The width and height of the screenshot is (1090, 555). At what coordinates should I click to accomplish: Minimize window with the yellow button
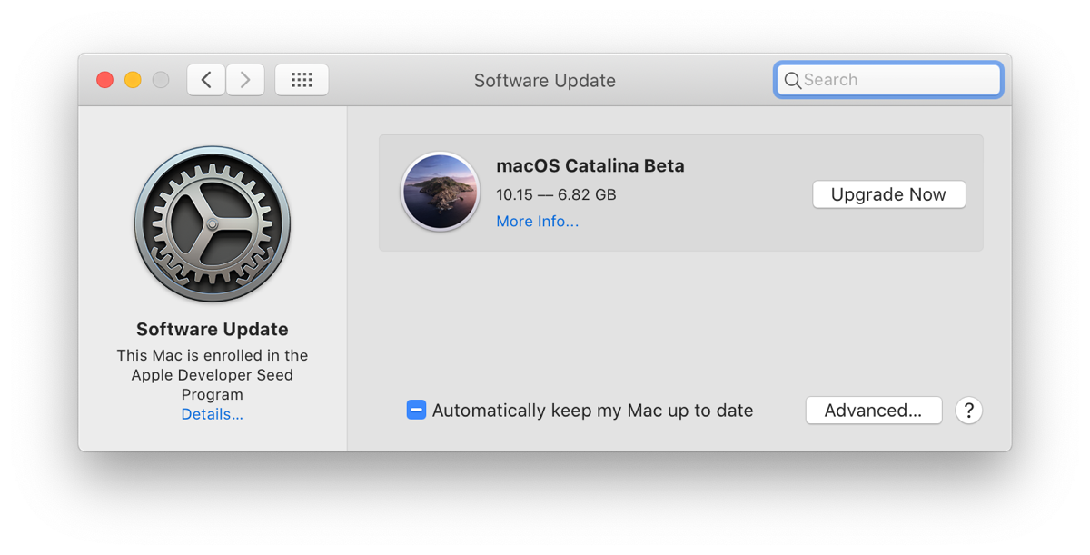[x=133, y=80]
